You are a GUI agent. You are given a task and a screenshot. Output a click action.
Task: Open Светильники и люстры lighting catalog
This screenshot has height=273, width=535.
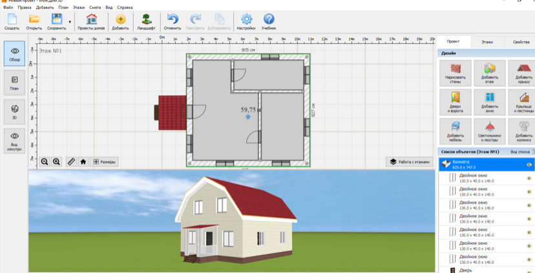coord(490,131)
